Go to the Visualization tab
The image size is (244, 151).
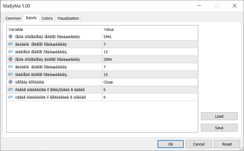(x=68, y=18)
